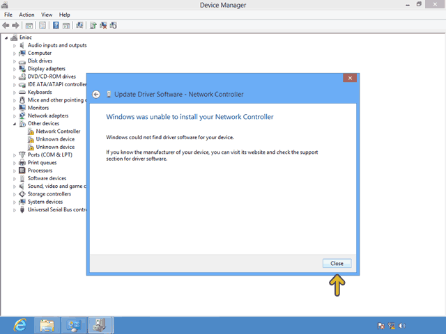This screenshot has width=446, height=334.
Task: Open the Action menu
Action: pos(26,15)
